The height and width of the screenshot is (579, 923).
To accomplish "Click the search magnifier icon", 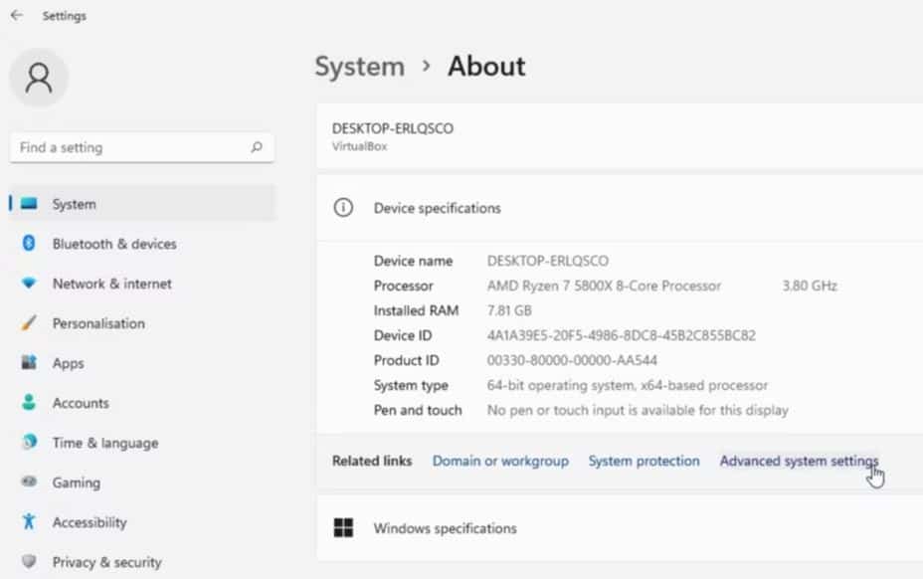I will [x=257, y=147].
